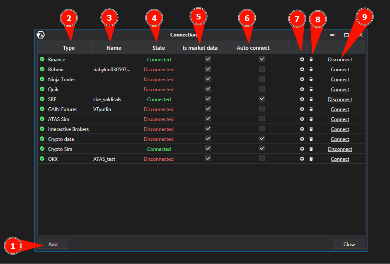The width and height of the screenshot is (390, 264).
Task: Sort by the State column header
Action: (x=158, y=48)
